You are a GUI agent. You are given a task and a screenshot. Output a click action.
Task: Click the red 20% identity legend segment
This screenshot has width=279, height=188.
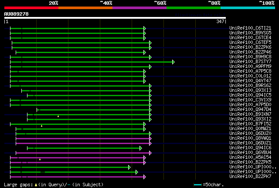point(31,8)
